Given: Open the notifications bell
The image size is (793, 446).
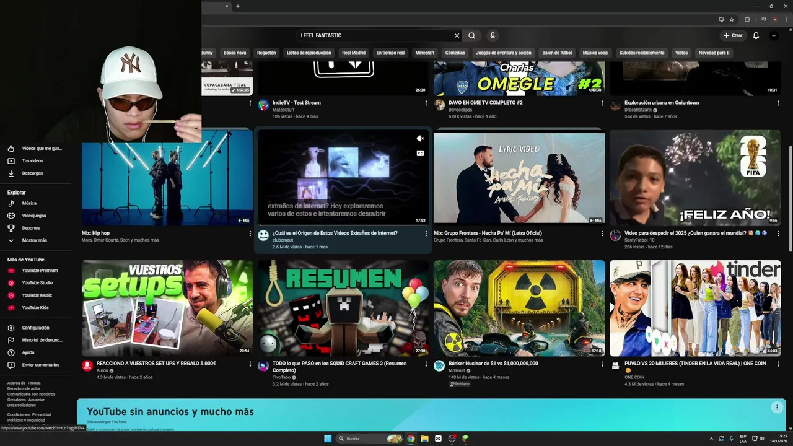Looking at the screenshot, I should click(x=756, y=35).
